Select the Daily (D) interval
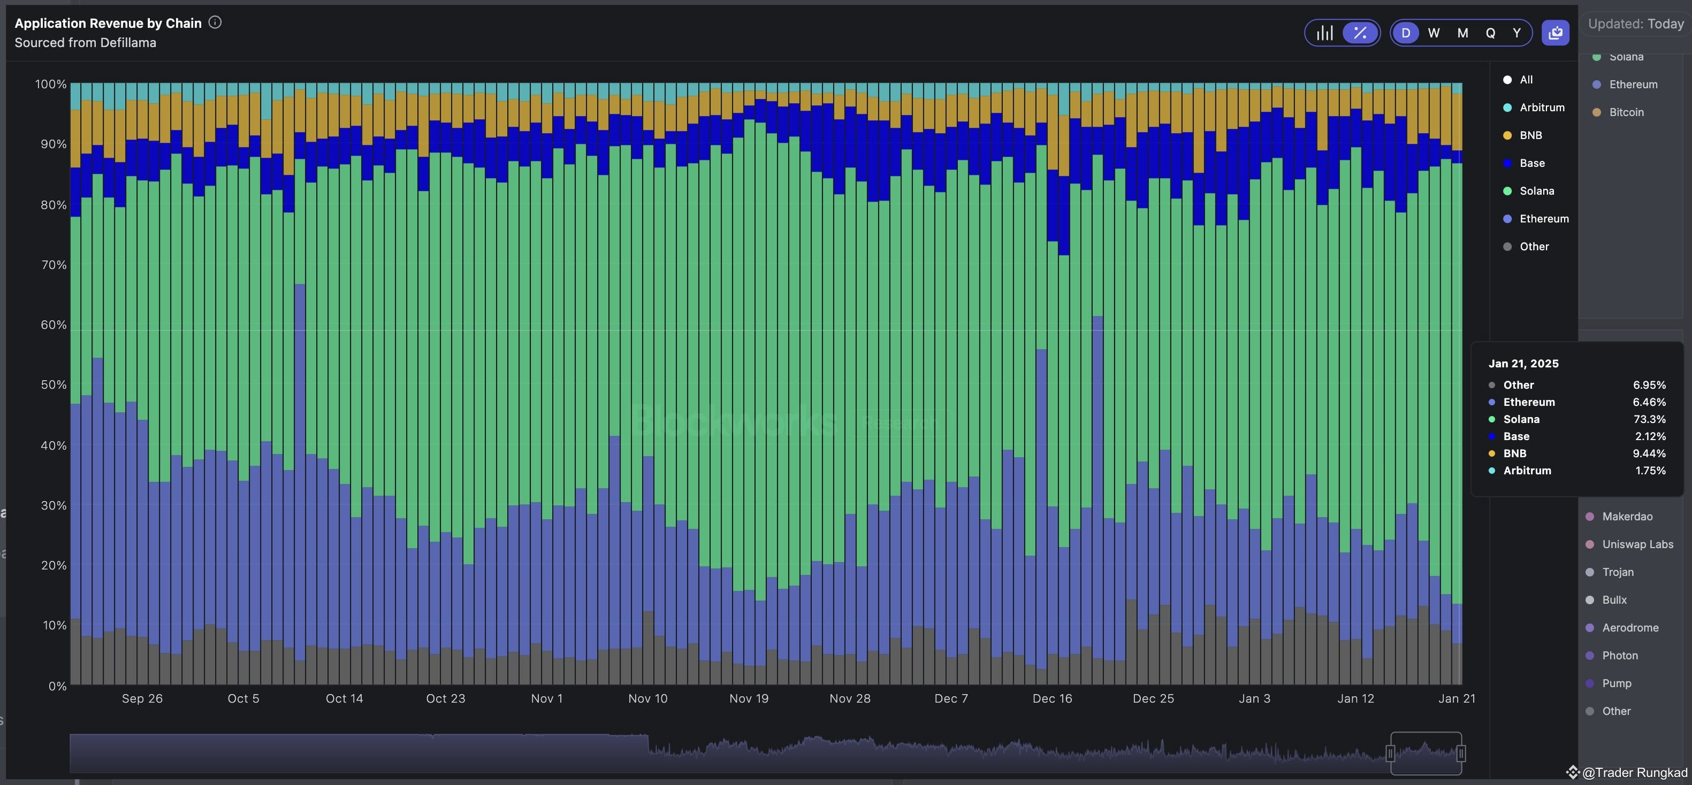 [1406, 33]
